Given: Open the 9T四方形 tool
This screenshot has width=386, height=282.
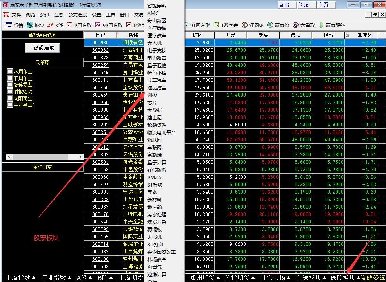Looking at the screenshot, I should 197,25.
